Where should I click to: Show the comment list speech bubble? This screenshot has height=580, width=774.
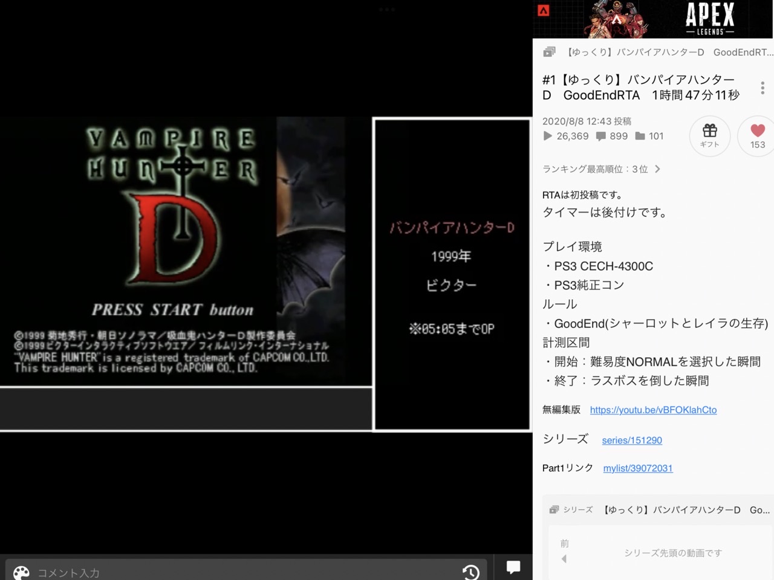click(x=513, y=567)
